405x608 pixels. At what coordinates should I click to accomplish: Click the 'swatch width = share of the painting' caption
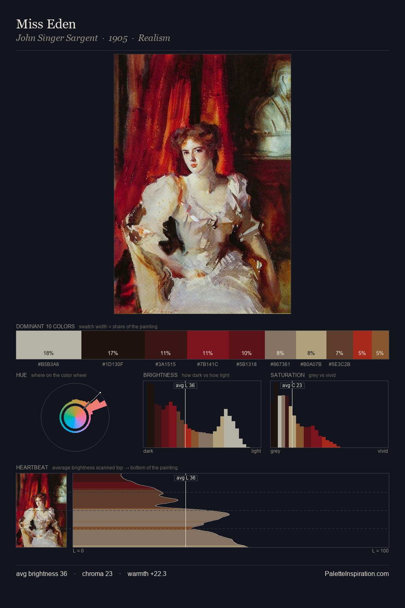click(118, 327)
